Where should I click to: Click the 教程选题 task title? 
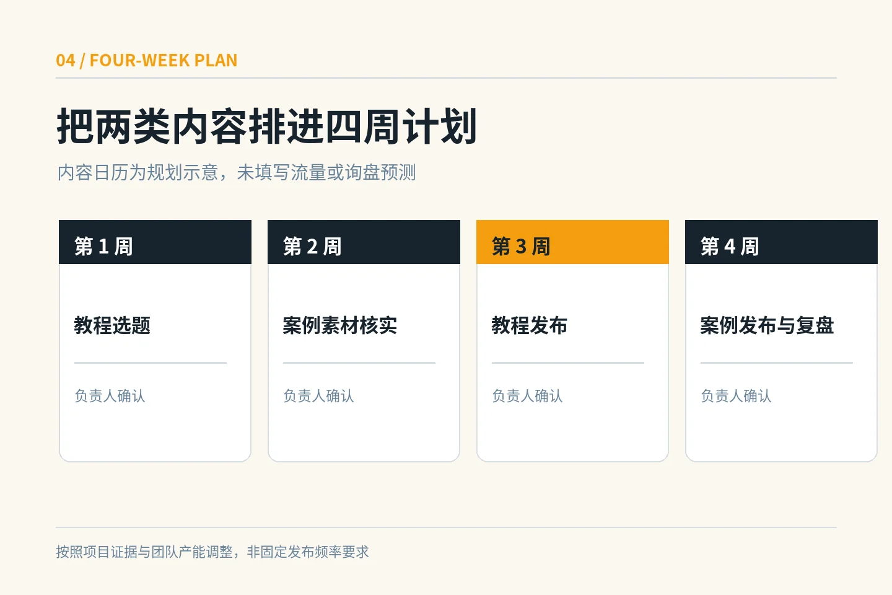click(x=112, y=325)
